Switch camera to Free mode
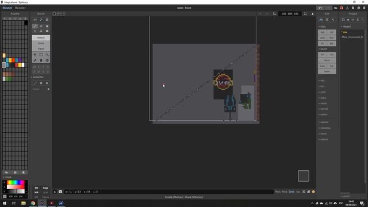The height and width of the screenshot is (207, 368). pos(285,191)
